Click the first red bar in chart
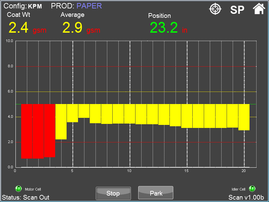Viewport: 269px width, 202px height. coord(27,131)
